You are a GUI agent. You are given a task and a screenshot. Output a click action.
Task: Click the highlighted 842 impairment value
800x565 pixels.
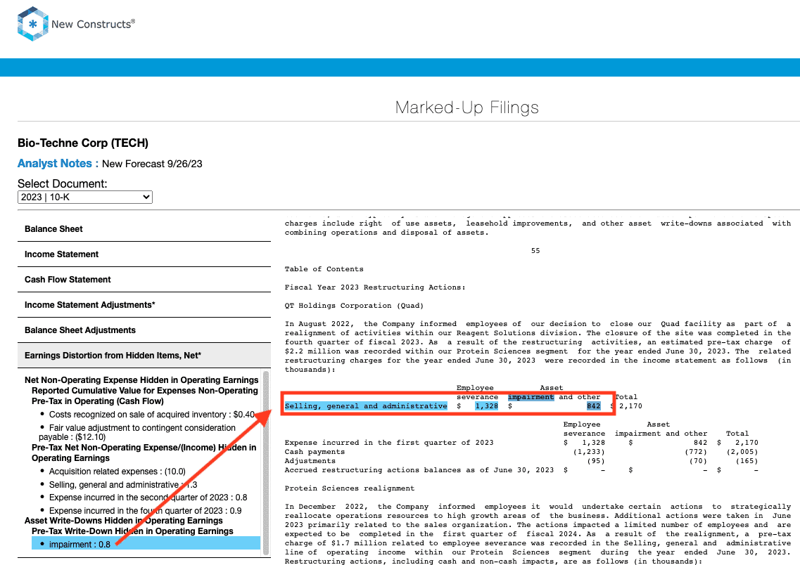point(593,406)
